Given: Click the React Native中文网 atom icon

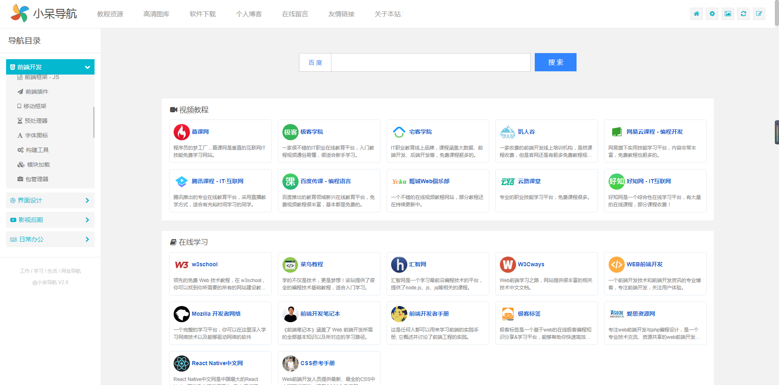Looking at the screenshot, I should tap(181, 364).
